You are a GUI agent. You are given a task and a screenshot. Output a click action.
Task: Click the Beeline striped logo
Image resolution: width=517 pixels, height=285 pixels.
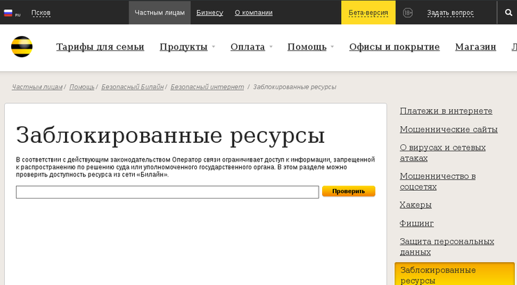pos(22,47)
